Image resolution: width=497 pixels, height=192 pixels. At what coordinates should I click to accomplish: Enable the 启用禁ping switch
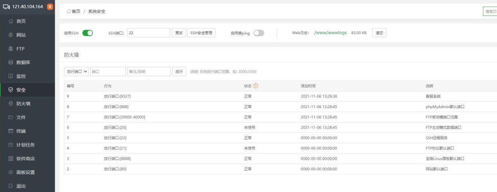[259, 33]
